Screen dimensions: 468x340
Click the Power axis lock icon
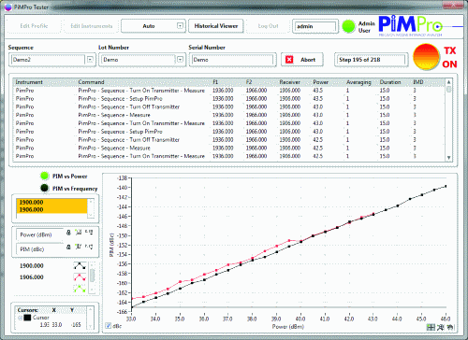pos(68,233)
